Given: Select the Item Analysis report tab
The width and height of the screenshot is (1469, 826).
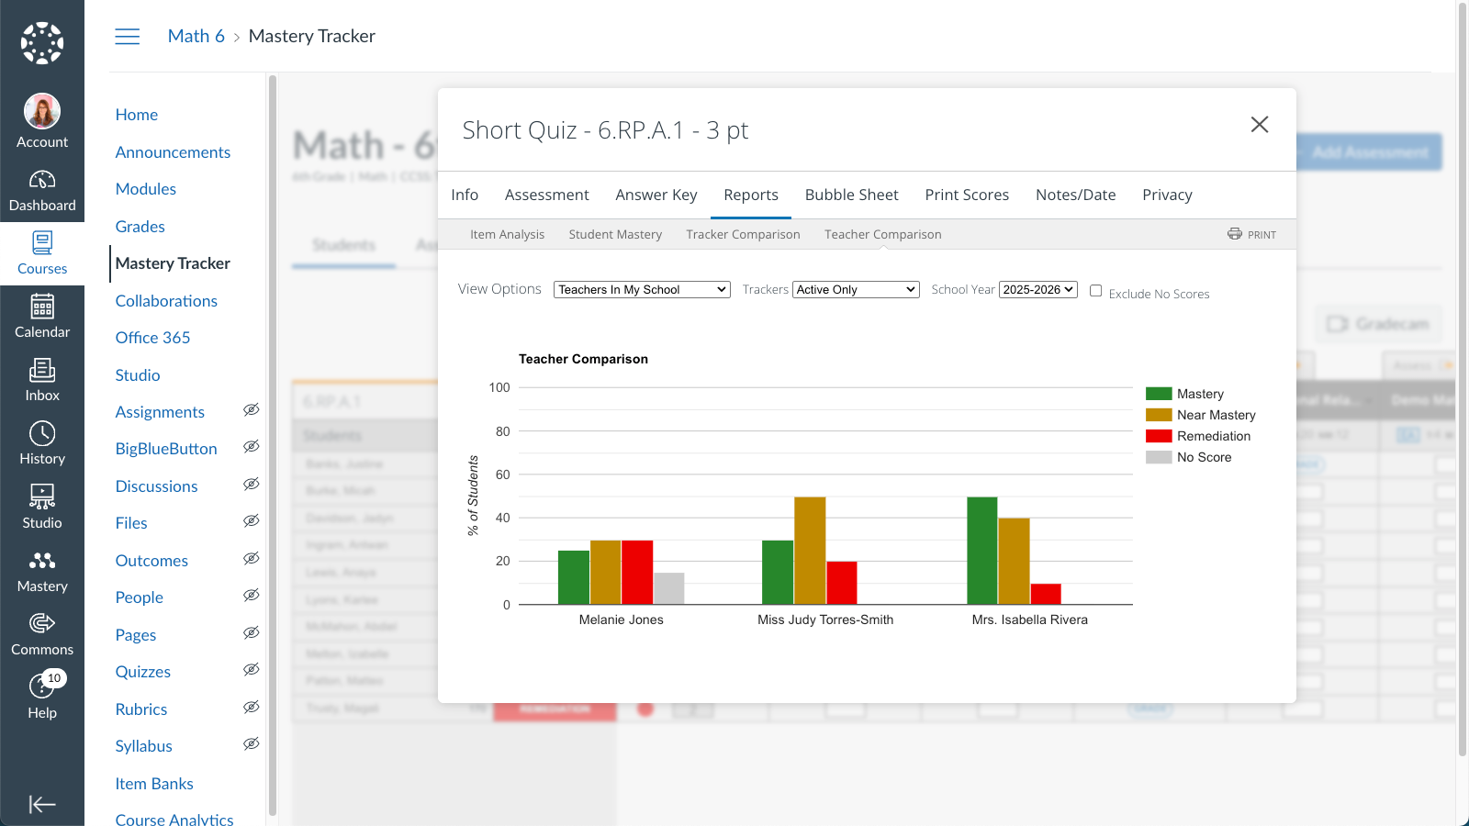Looking at the screenshot, I should (507, 235).
